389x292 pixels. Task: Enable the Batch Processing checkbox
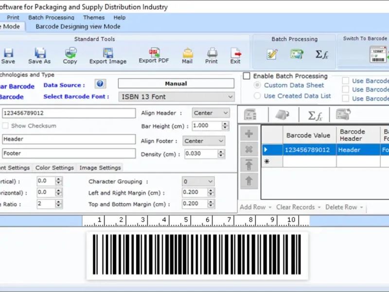coord(247,76)
